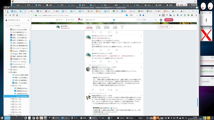Close the bookmarks sidebar
Viewport: 214px width, 120px height.
pyautogui.click(x=28, y=20)
